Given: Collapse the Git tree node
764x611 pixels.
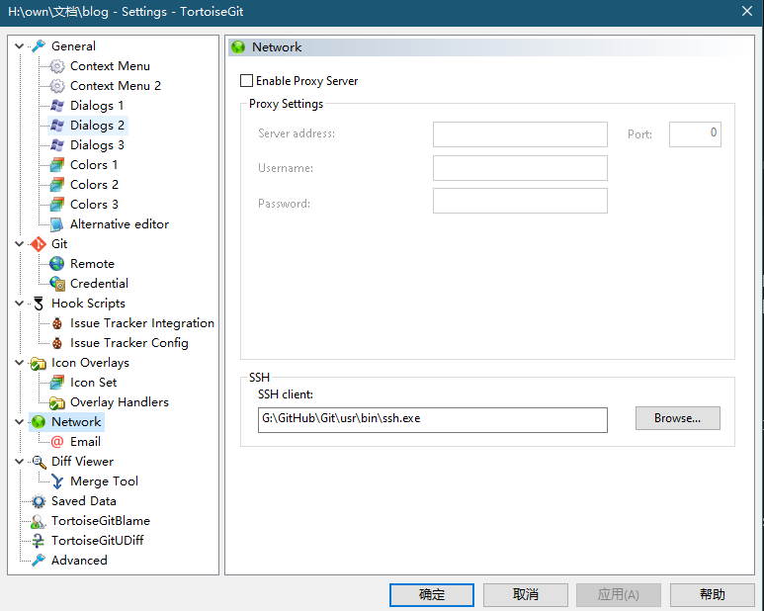Looking at the screenshot, I should tap(20, 244).
